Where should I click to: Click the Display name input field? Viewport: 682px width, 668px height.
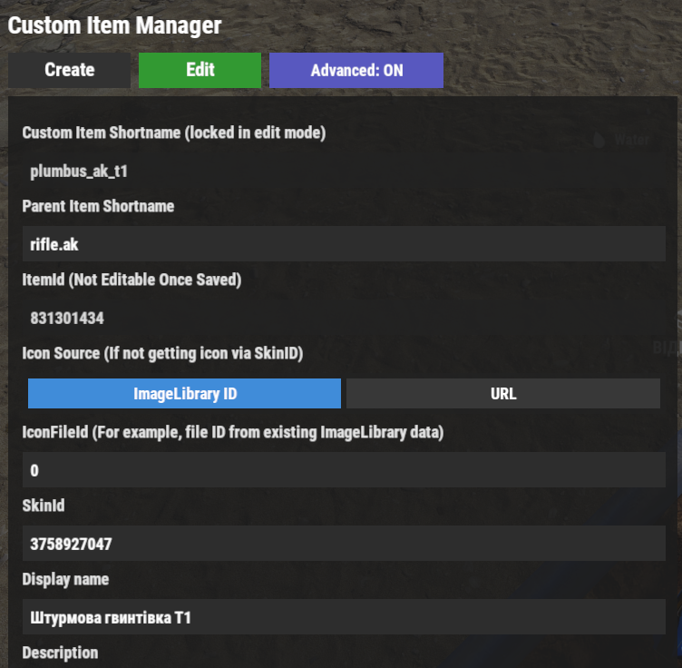(x=344, y=616)
